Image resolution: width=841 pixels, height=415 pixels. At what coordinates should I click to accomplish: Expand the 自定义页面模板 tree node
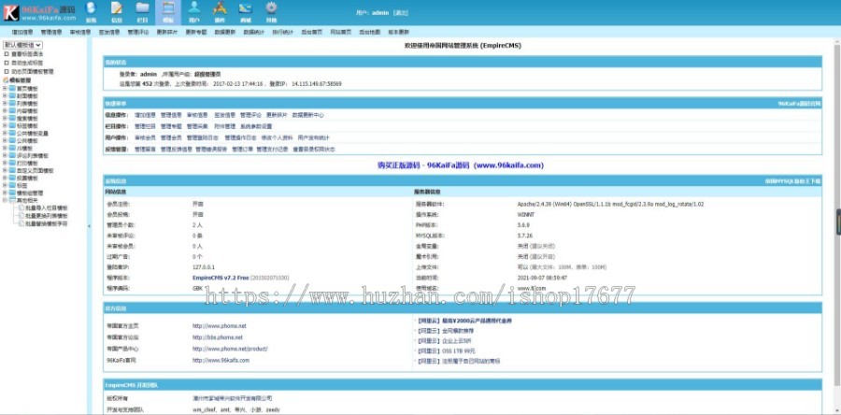(5, 170)
